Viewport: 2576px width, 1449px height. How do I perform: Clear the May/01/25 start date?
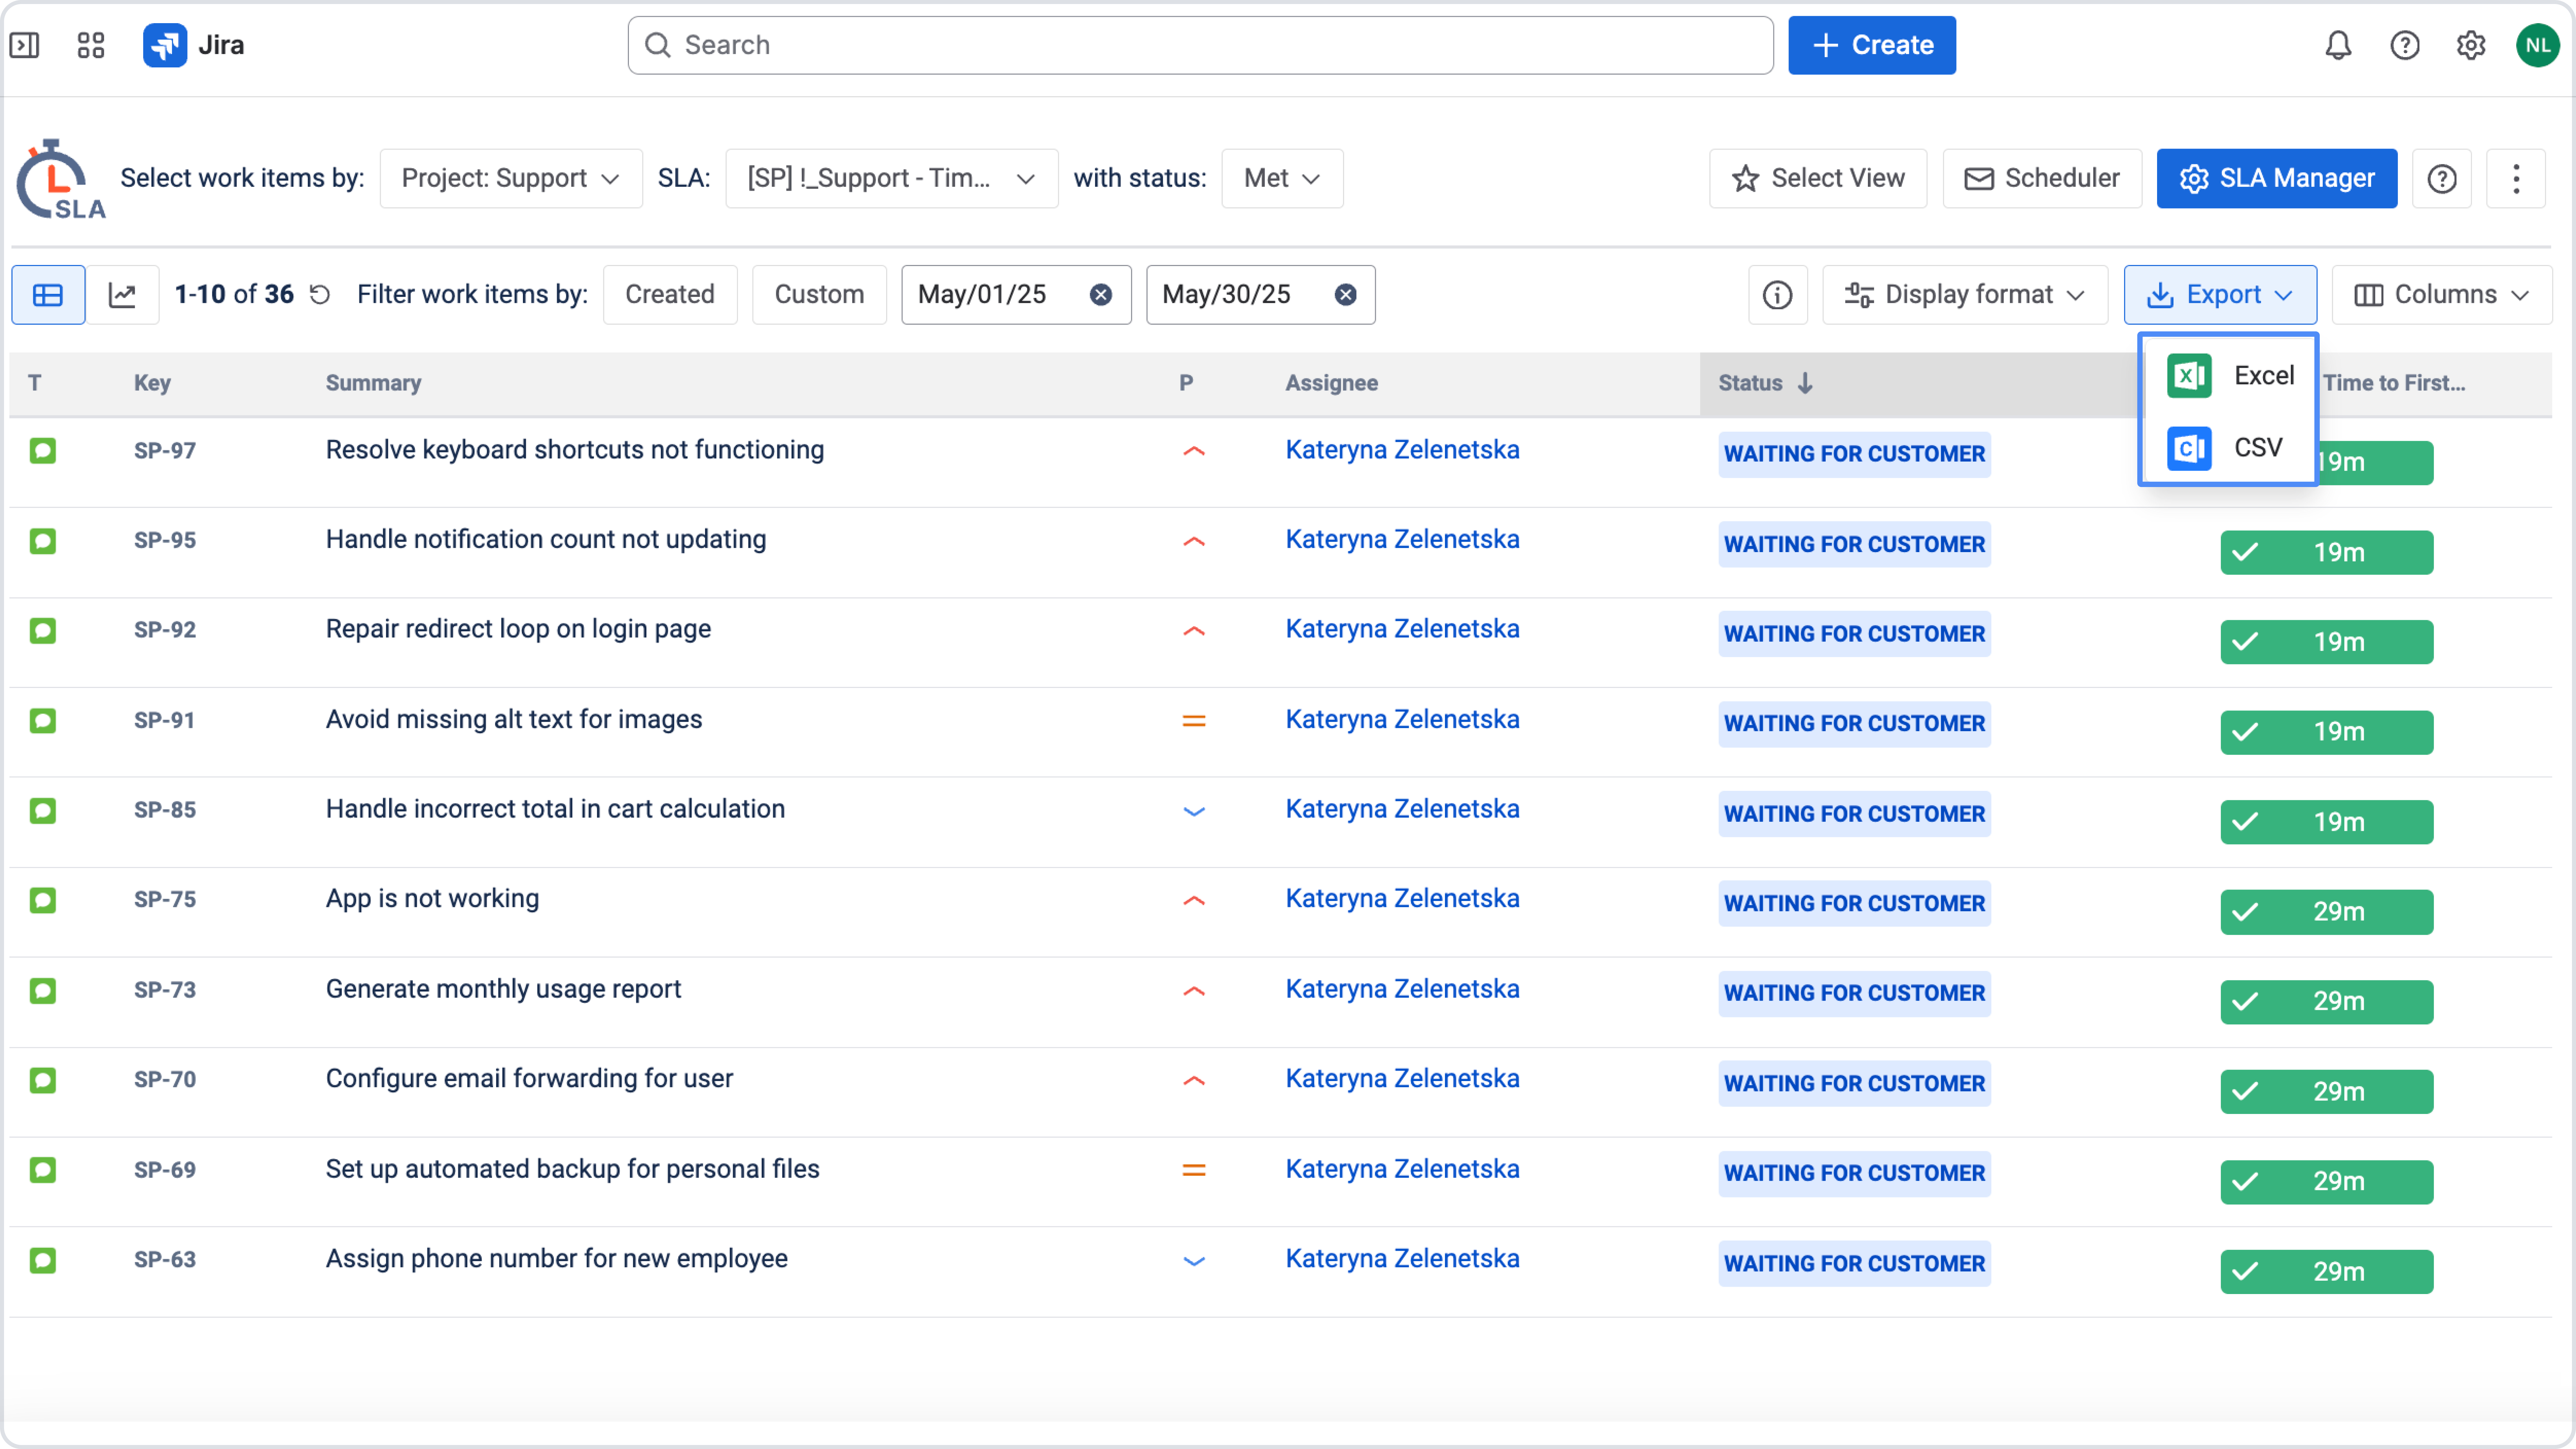(1100, 295)
